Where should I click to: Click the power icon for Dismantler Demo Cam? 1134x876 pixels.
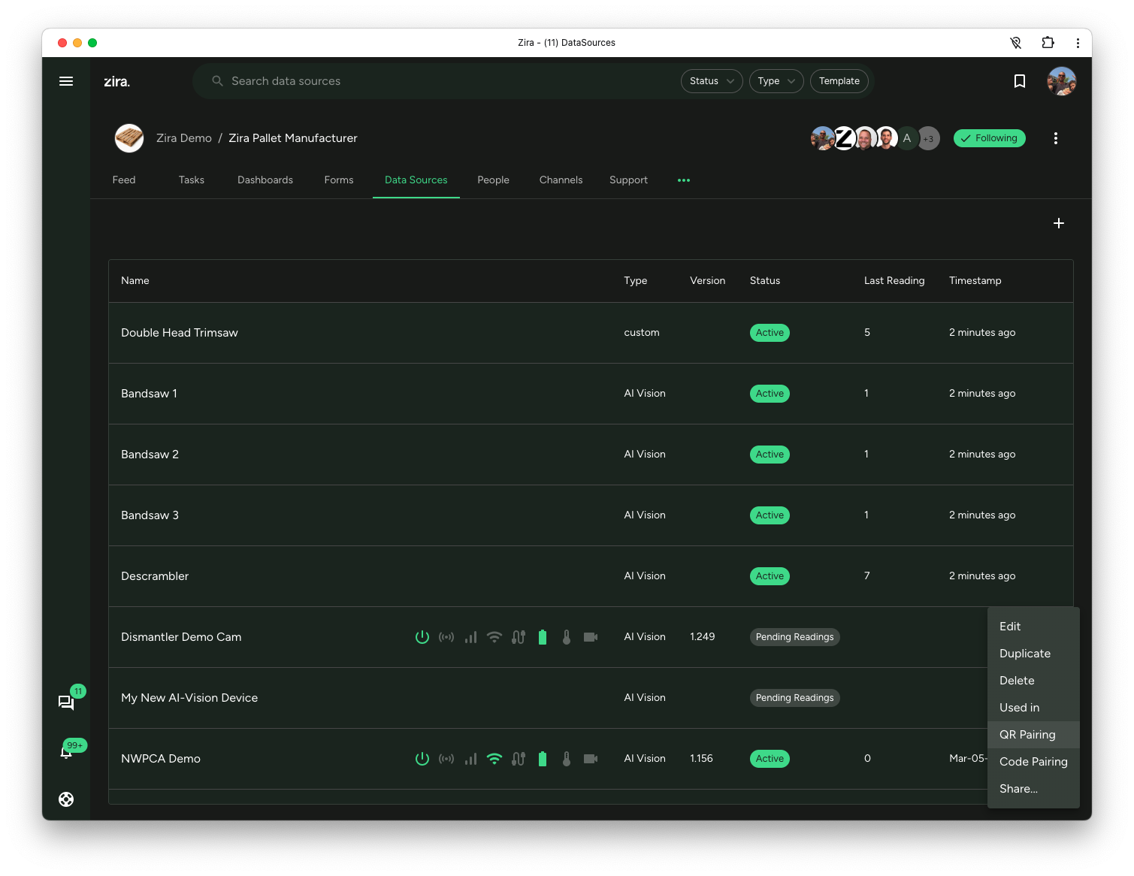pos(422,637)
